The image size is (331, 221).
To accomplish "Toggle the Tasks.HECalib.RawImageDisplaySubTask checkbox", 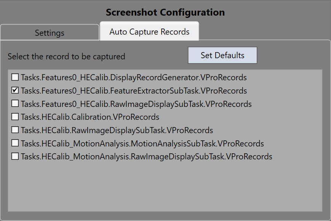I will pyautogui.click(x=15, y=130).
